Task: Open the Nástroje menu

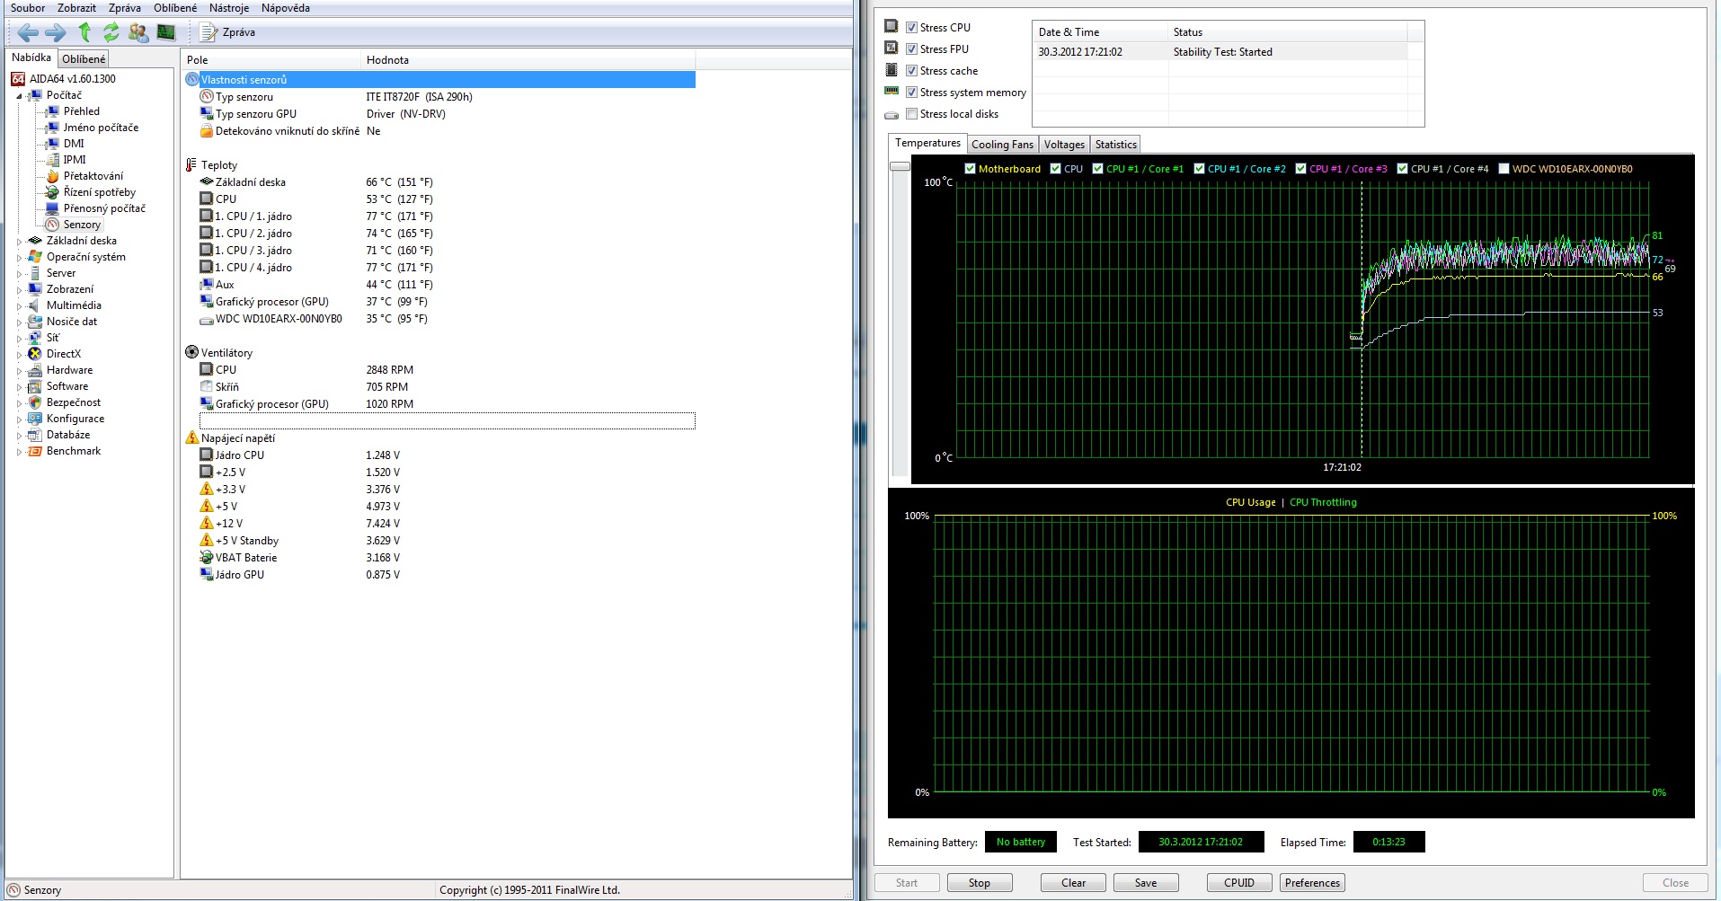Action: (x=228, y=8)
